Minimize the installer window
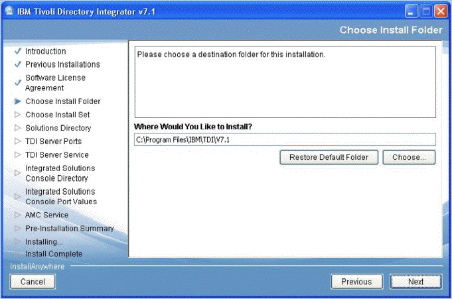The height and width of the screenshot is (299, 452). point(412,11)
